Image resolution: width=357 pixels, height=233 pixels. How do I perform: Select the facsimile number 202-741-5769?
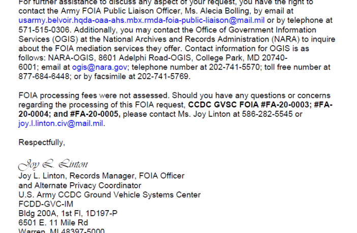tap(163, 77)
